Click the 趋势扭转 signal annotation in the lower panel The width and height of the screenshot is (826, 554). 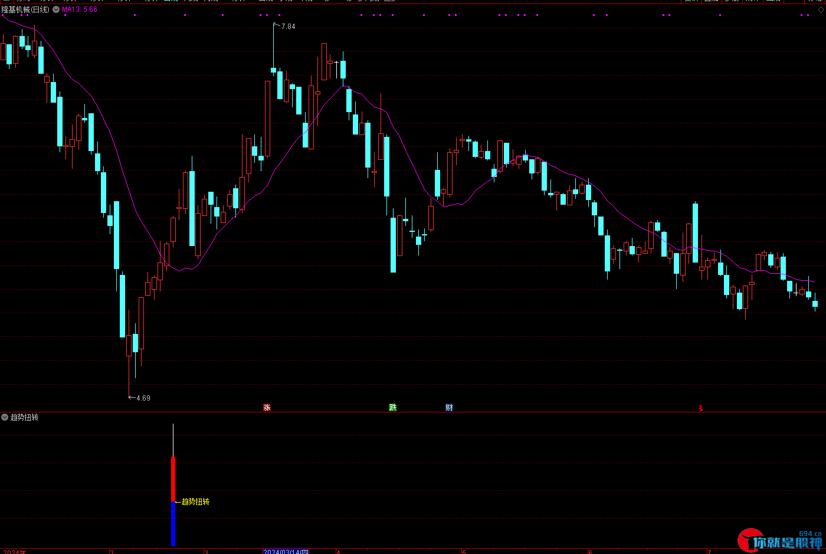click(x=195, y=501)
